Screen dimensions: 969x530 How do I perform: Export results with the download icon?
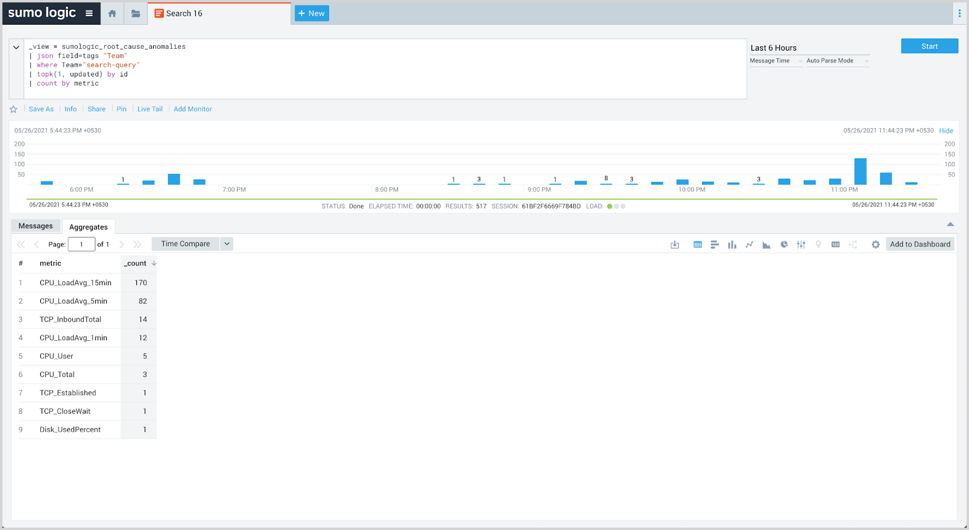(675, 245)
